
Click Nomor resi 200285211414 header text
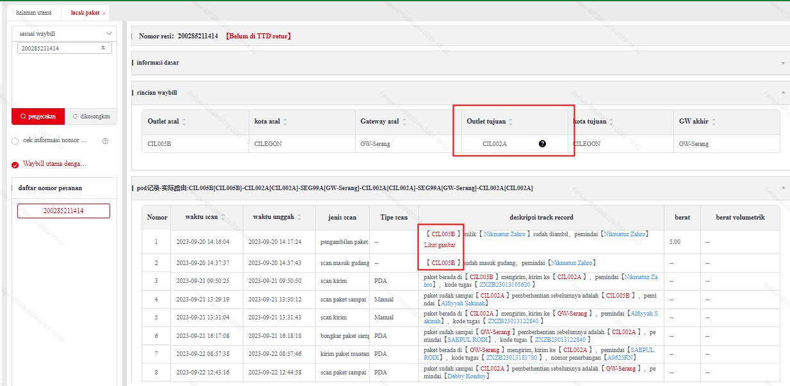[x=178, y=36]
